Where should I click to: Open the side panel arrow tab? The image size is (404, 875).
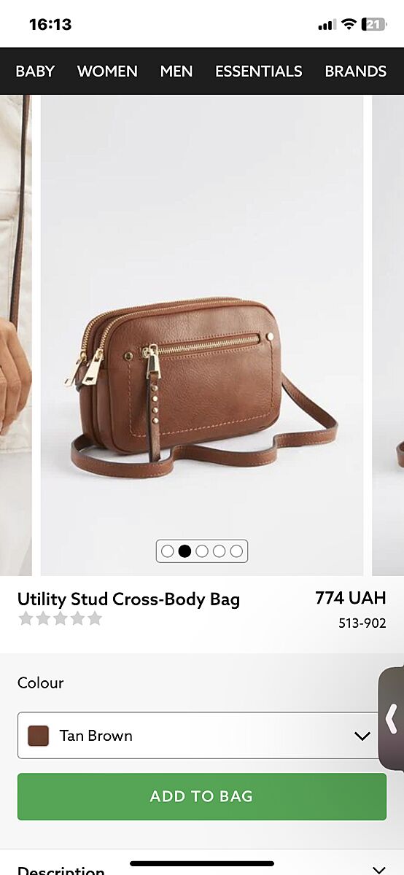392,718
